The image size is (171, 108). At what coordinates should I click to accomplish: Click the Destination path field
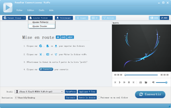click(39, 98)
